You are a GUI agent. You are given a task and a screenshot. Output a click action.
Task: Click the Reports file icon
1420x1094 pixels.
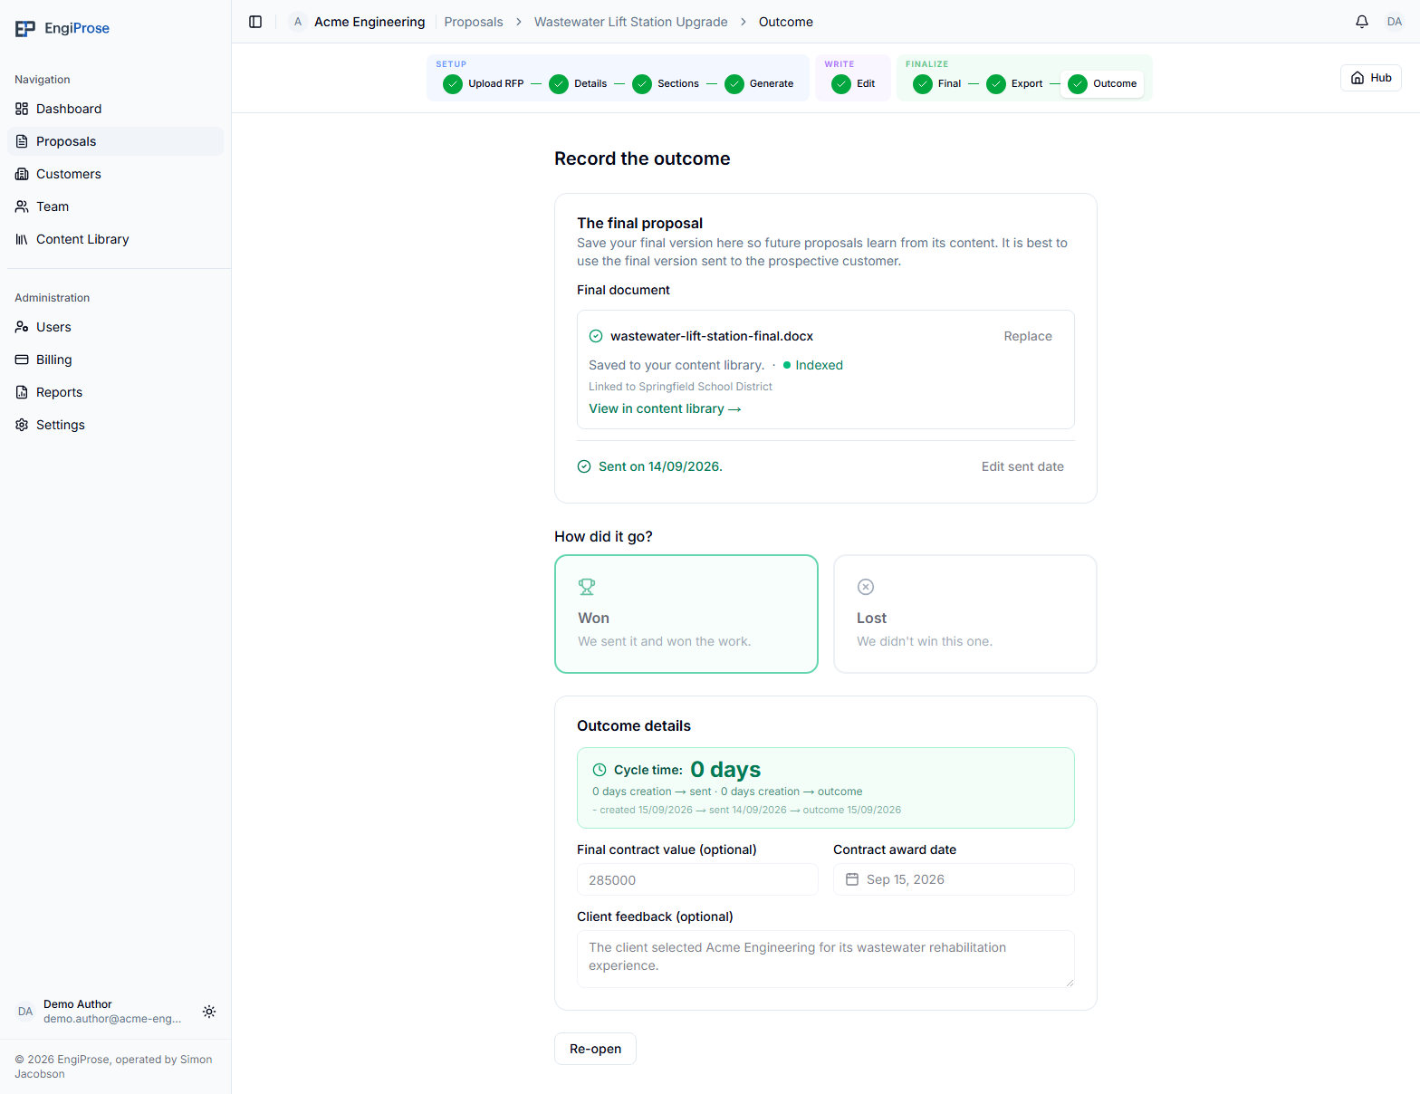pos(22,392)
